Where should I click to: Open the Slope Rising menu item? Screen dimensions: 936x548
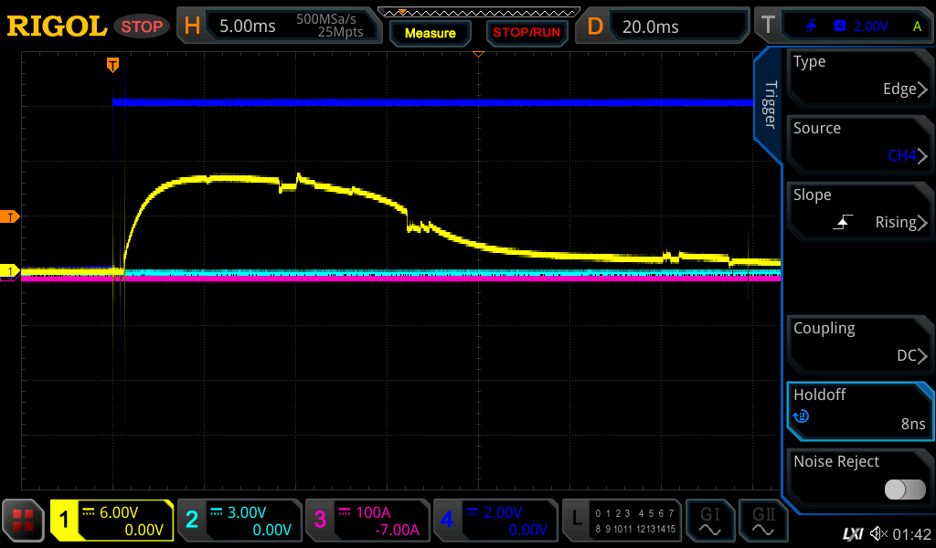(x=859, y=209)
